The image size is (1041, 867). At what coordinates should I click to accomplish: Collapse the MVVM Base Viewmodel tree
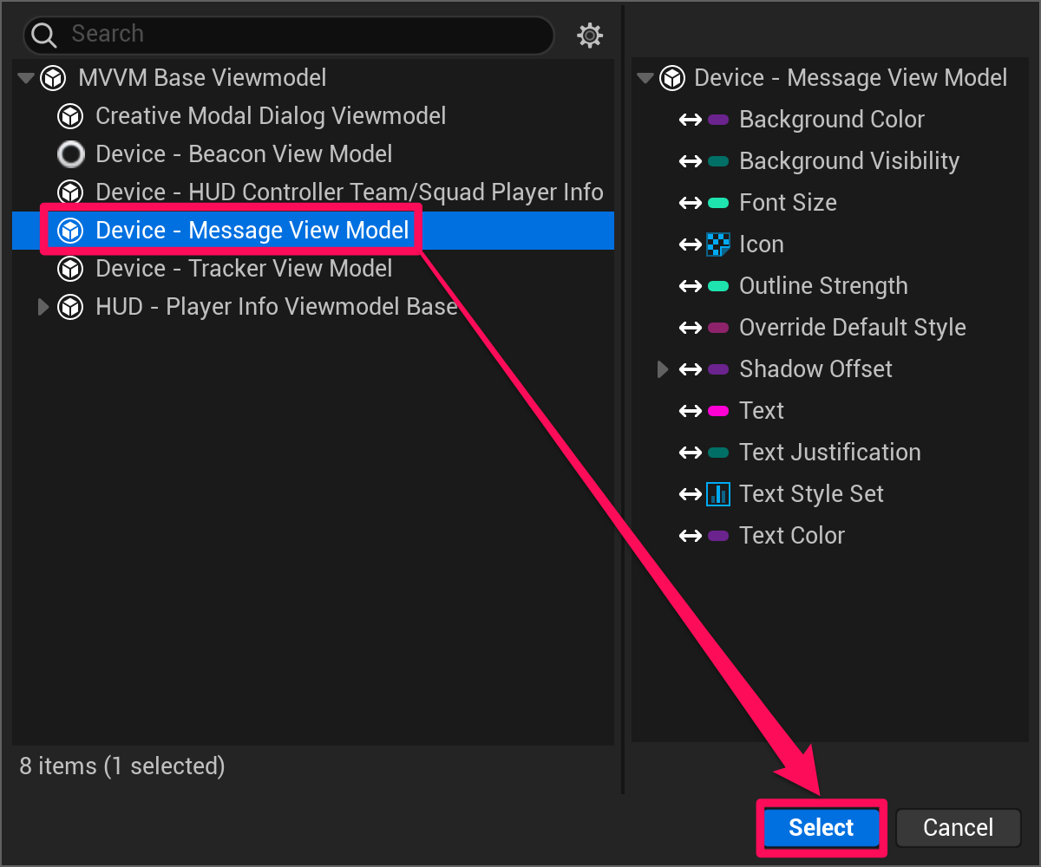(25, 77)
